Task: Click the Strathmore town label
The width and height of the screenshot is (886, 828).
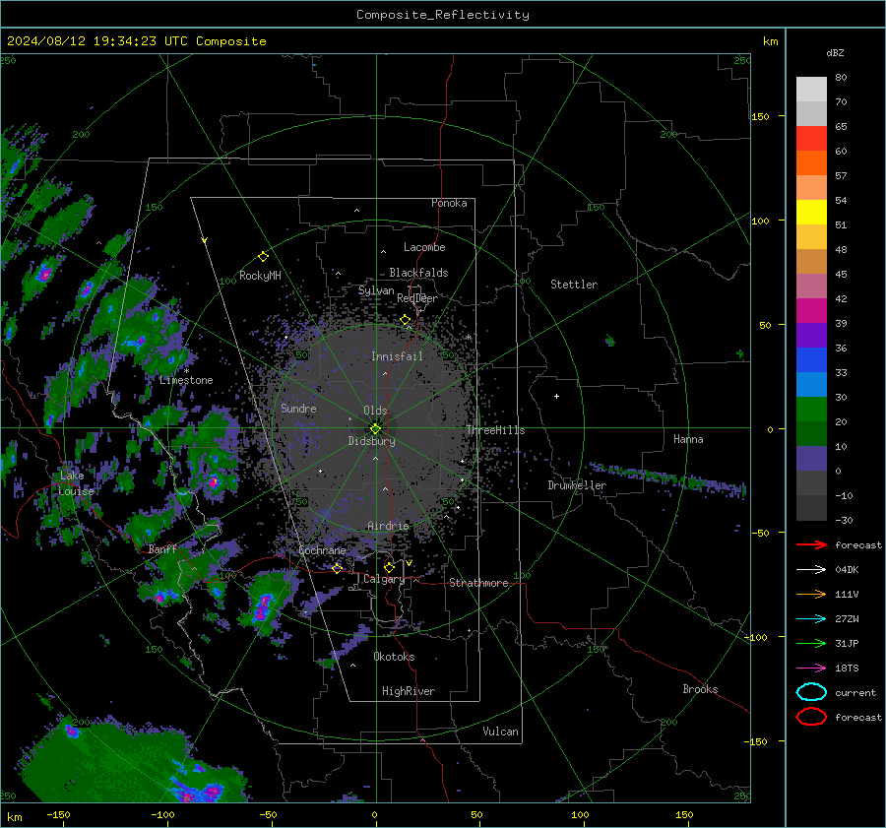Action: click(x=478, y=583)
